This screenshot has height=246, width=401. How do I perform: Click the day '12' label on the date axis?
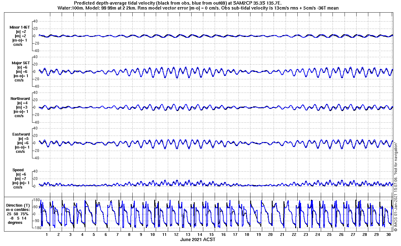pos(176,234)
